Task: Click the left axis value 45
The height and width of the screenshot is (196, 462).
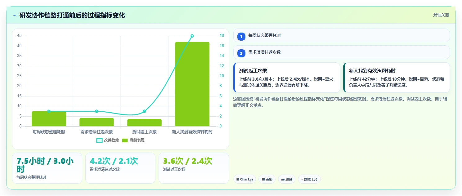Action: (19, 36)
